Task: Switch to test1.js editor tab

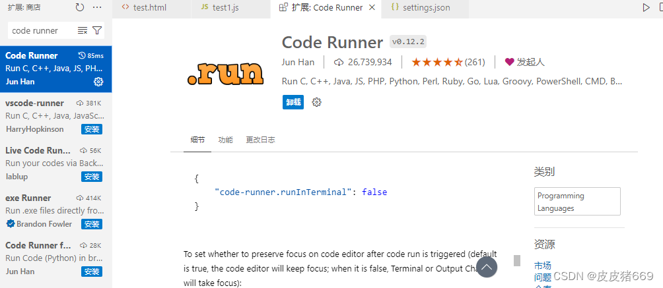Action: tap(231, 8)
